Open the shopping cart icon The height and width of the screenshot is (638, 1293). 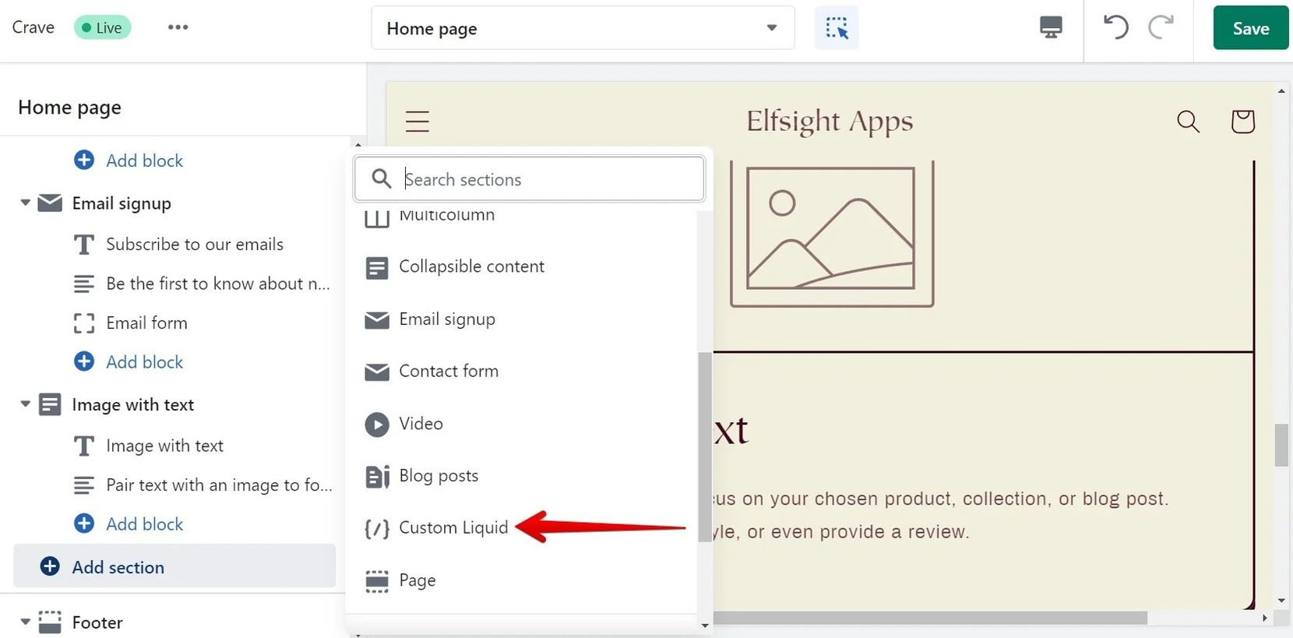[x=1242, y=122]
